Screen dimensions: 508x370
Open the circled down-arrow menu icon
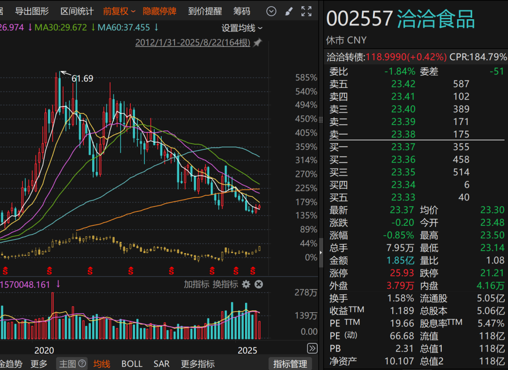(x=271, y=11)
